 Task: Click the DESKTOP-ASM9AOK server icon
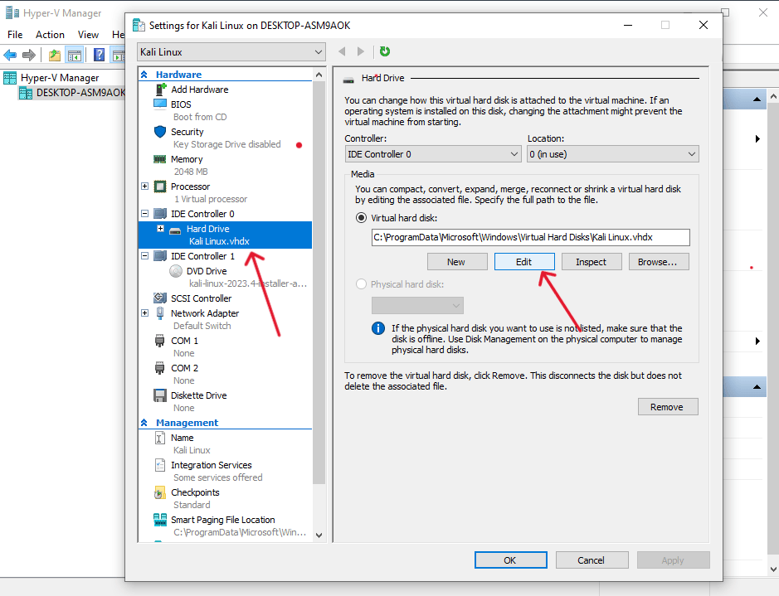click(26, 93)
